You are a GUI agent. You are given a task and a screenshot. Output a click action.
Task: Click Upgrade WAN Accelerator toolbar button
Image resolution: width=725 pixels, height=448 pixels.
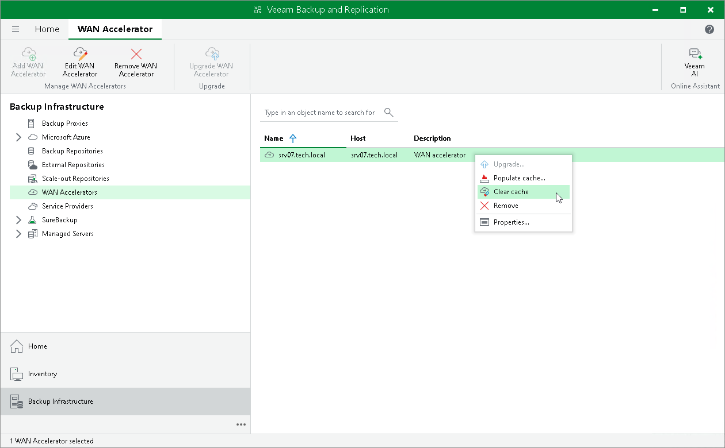click(x=211, y=62)
